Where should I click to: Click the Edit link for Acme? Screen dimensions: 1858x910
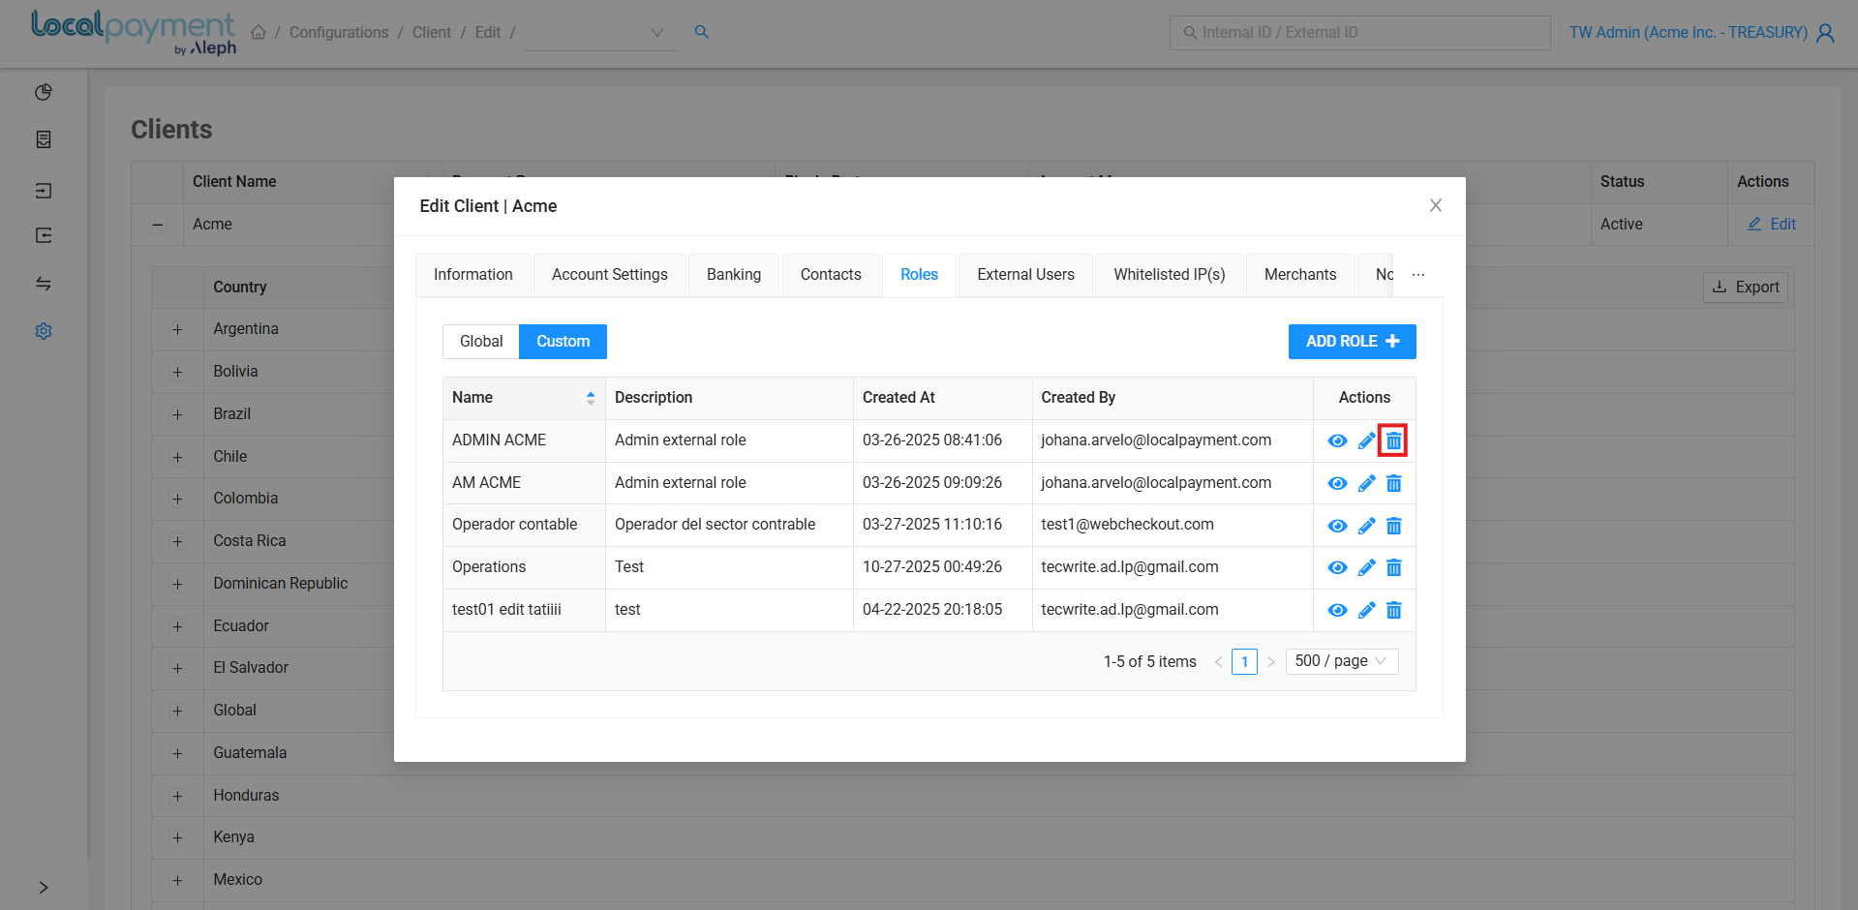(1772, 225)
